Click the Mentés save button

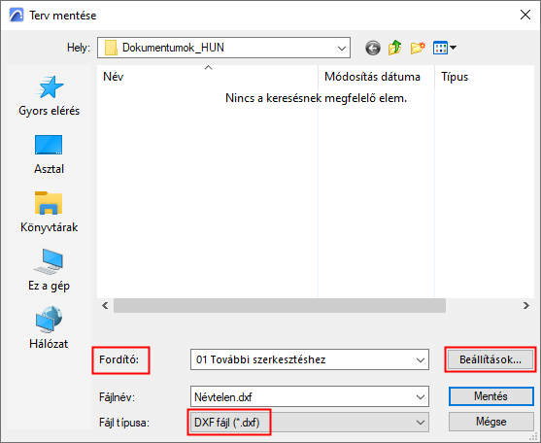click(x=490, y=396)
